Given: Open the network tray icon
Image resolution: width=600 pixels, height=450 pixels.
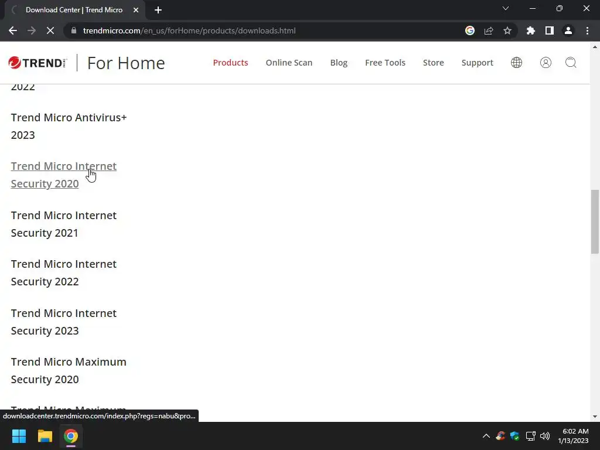Looking at the screenshot, I should point(530,436).
